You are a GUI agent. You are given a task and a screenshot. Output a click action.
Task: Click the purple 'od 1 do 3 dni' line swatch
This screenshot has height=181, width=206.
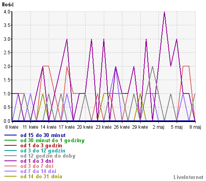tap(10, 161)
